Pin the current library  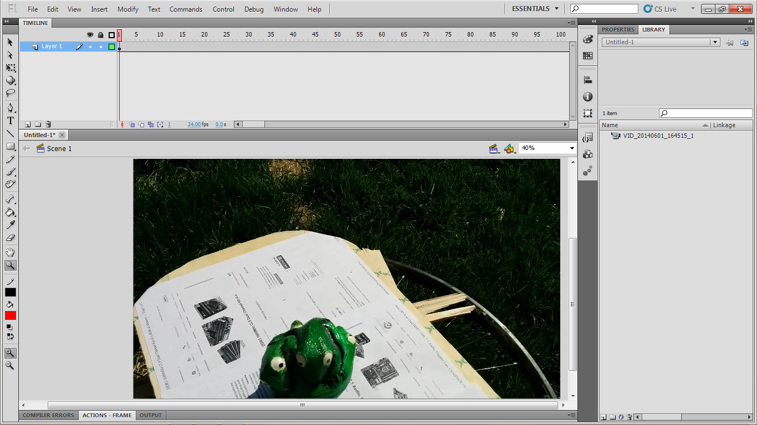pyautogui.click(x=730, y=43)
